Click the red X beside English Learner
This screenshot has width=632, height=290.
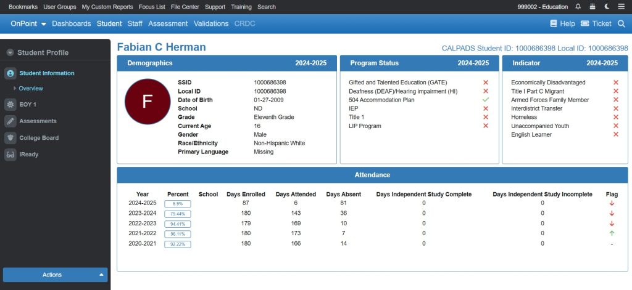pos(616,134)
